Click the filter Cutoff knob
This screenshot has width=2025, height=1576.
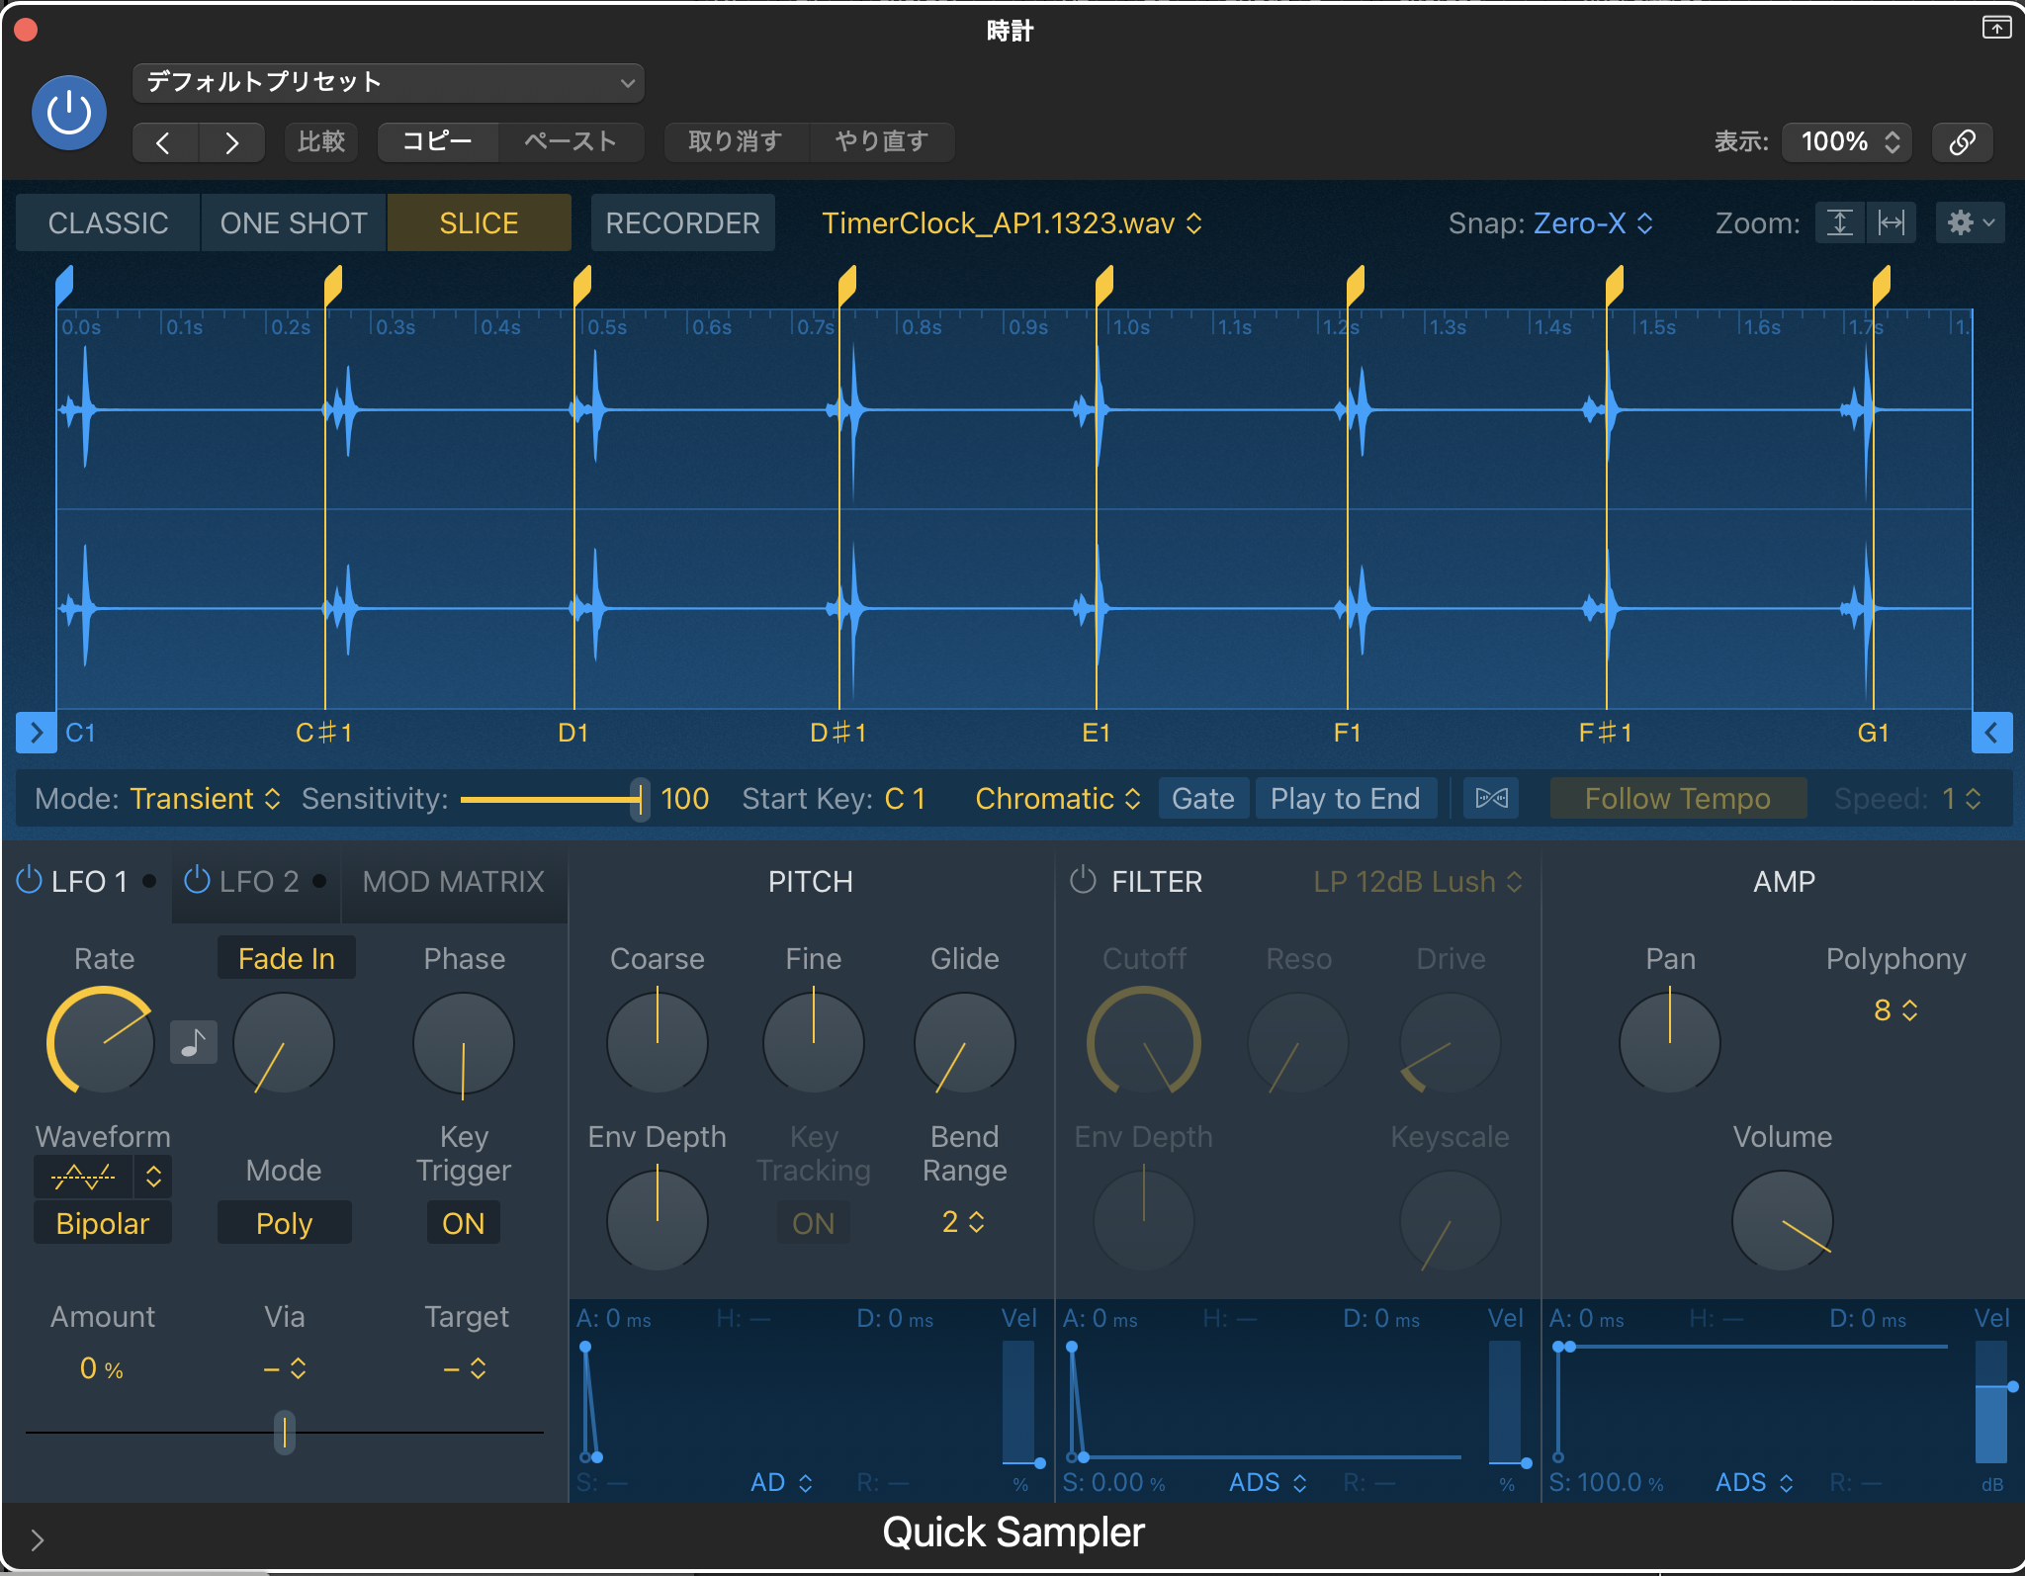(1144, 1042)
